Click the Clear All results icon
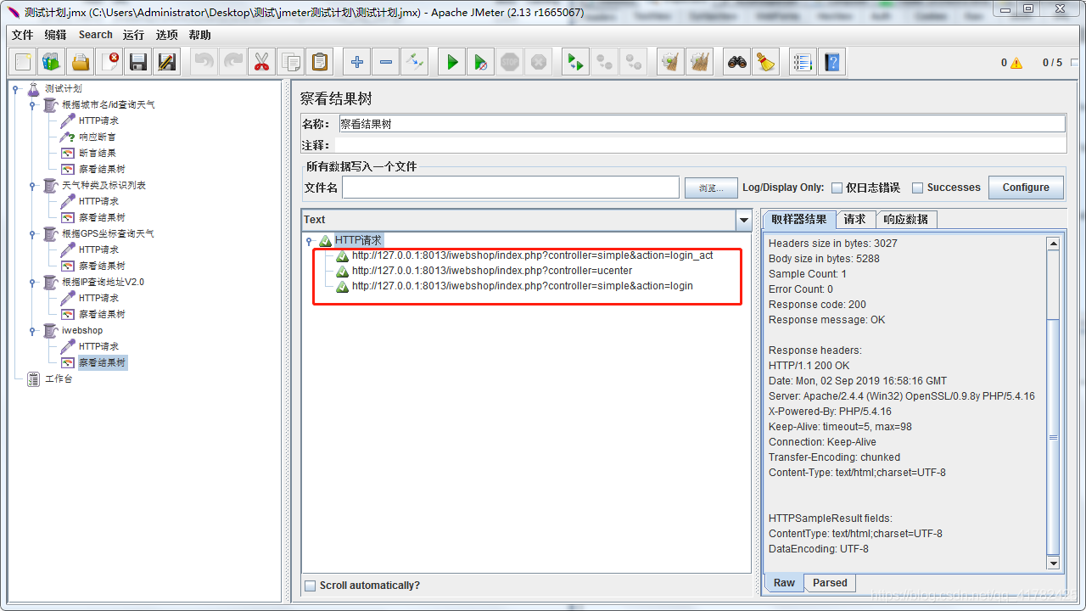The image size is (1086, 611). pyautogui.click(x=700, y=62)
